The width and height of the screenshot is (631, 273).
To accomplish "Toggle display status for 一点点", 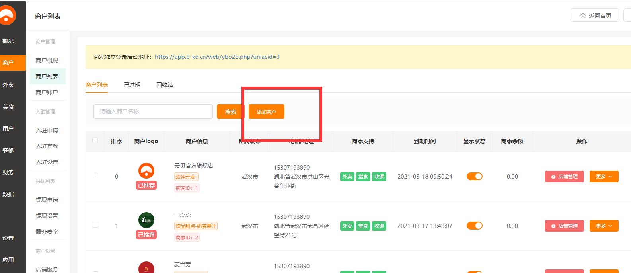I will click(x=475, y=226).
